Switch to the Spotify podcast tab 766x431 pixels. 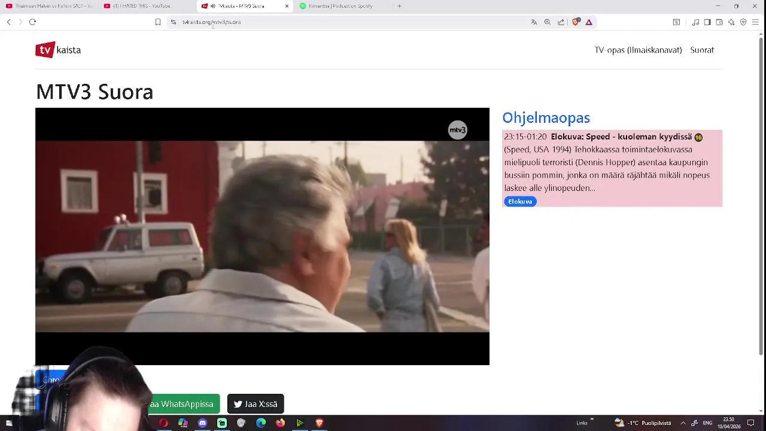(343, 6)
